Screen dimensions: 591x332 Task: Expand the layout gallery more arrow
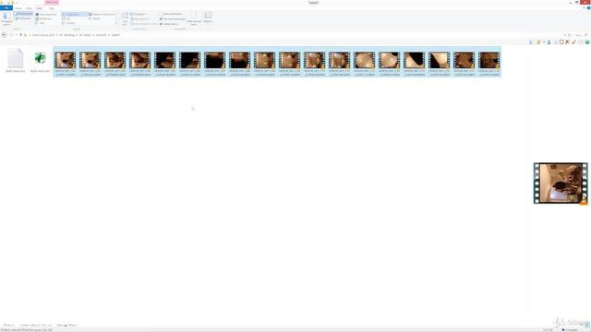pos(116,23)
